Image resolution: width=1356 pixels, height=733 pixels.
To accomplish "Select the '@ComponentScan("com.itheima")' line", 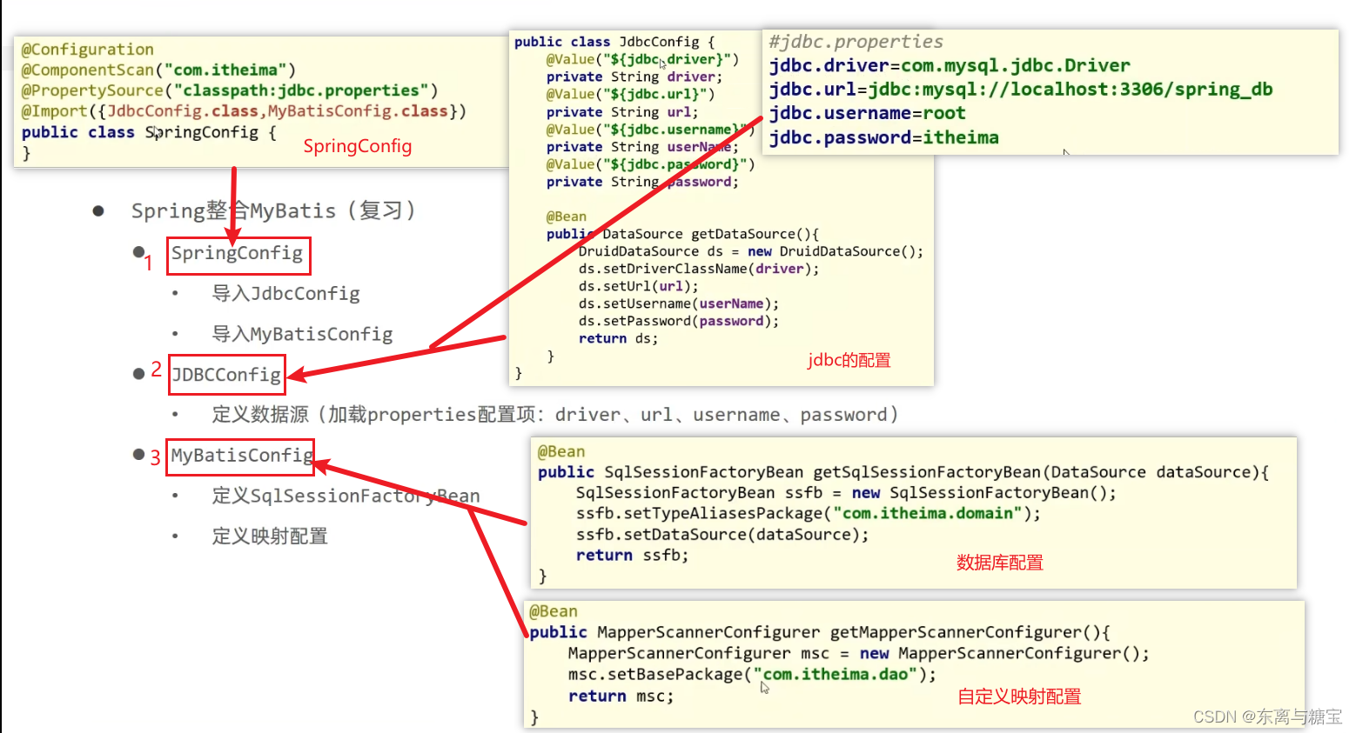I will [x=158, y=70].
